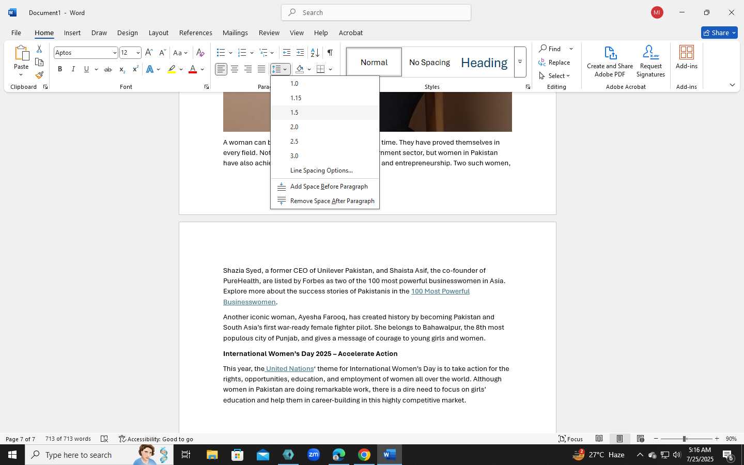744x465 pixels.
Task: Apply red font color
Action: pos(193,69)
